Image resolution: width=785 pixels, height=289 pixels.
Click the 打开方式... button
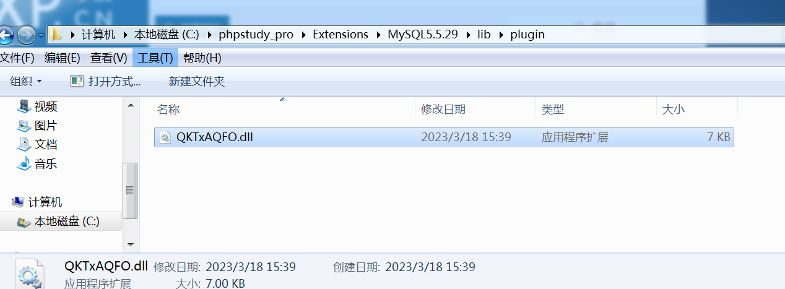point(105,81)
